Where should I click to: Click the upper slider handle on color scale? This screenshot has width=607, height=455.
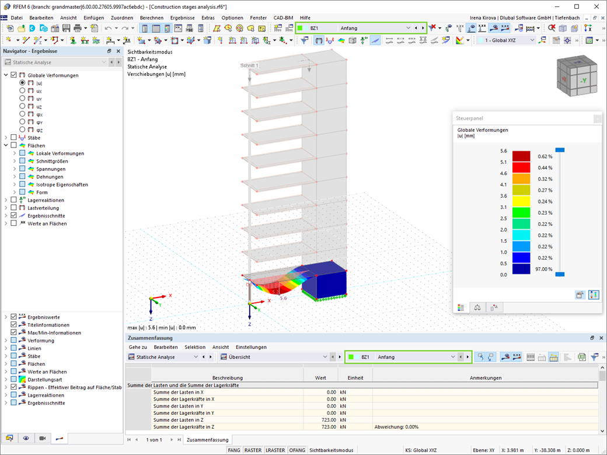[560, 150]
